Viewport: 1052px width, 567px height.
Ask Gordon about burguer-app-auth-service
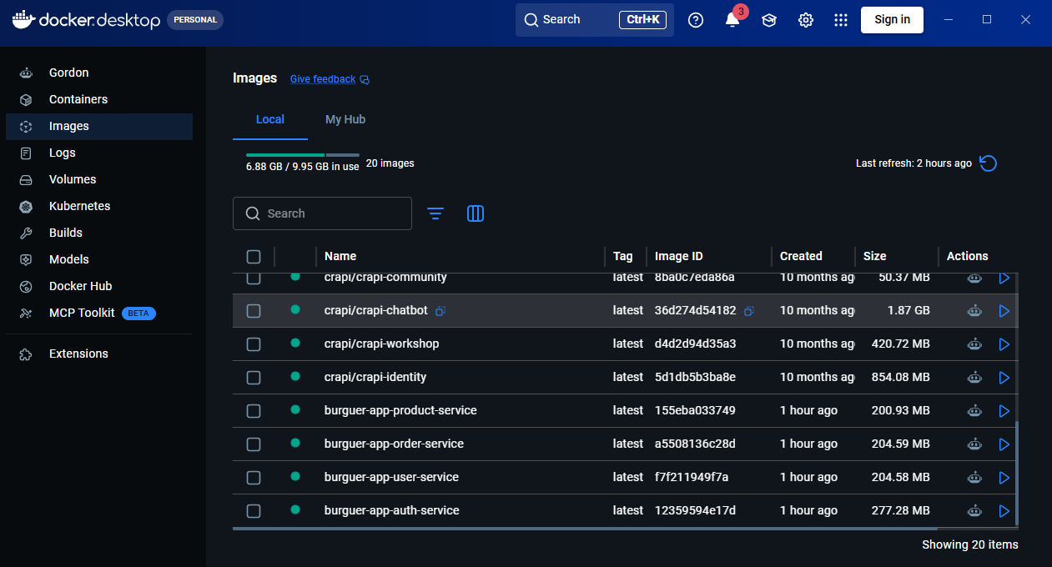tap(974, 510)
